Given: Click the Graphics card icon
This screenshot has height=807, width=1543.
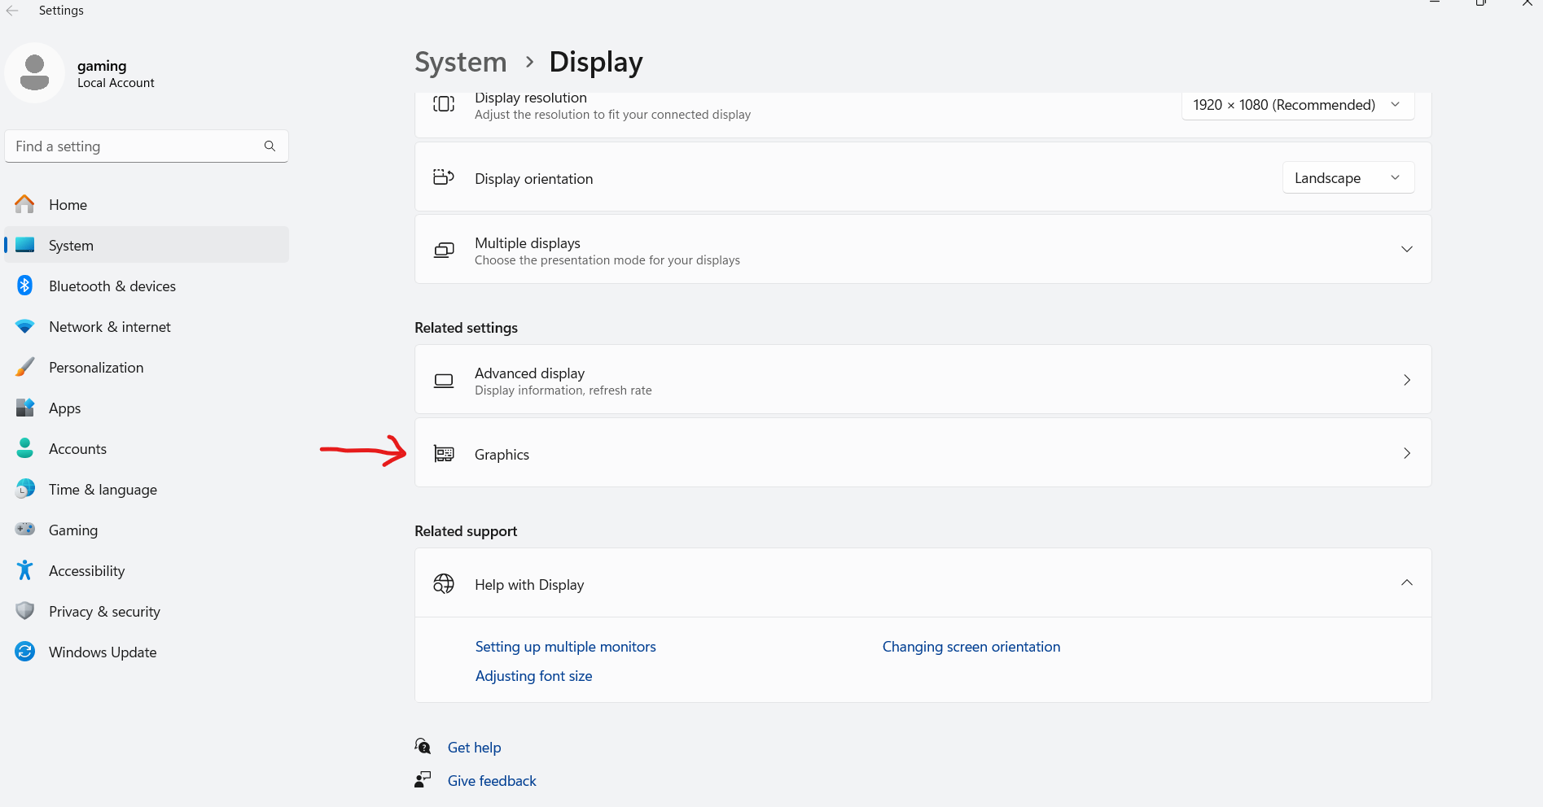Looking at the screenshot, I should 444,454.
